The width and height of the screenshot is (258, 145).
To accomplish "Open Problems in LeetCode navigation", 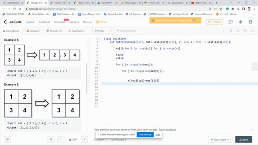I will [x=44, y=22].
